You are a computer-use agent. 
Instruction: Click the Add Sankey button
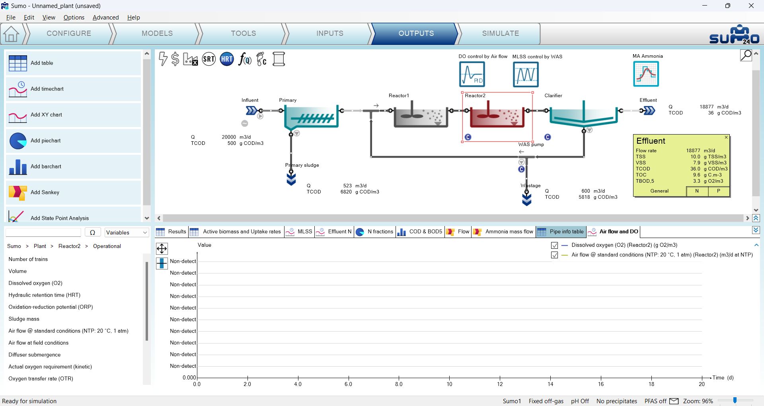(x=74, y=192)
